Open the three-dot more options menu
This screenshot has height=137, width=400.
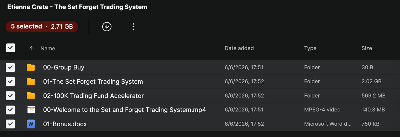[x=133, y=27]
